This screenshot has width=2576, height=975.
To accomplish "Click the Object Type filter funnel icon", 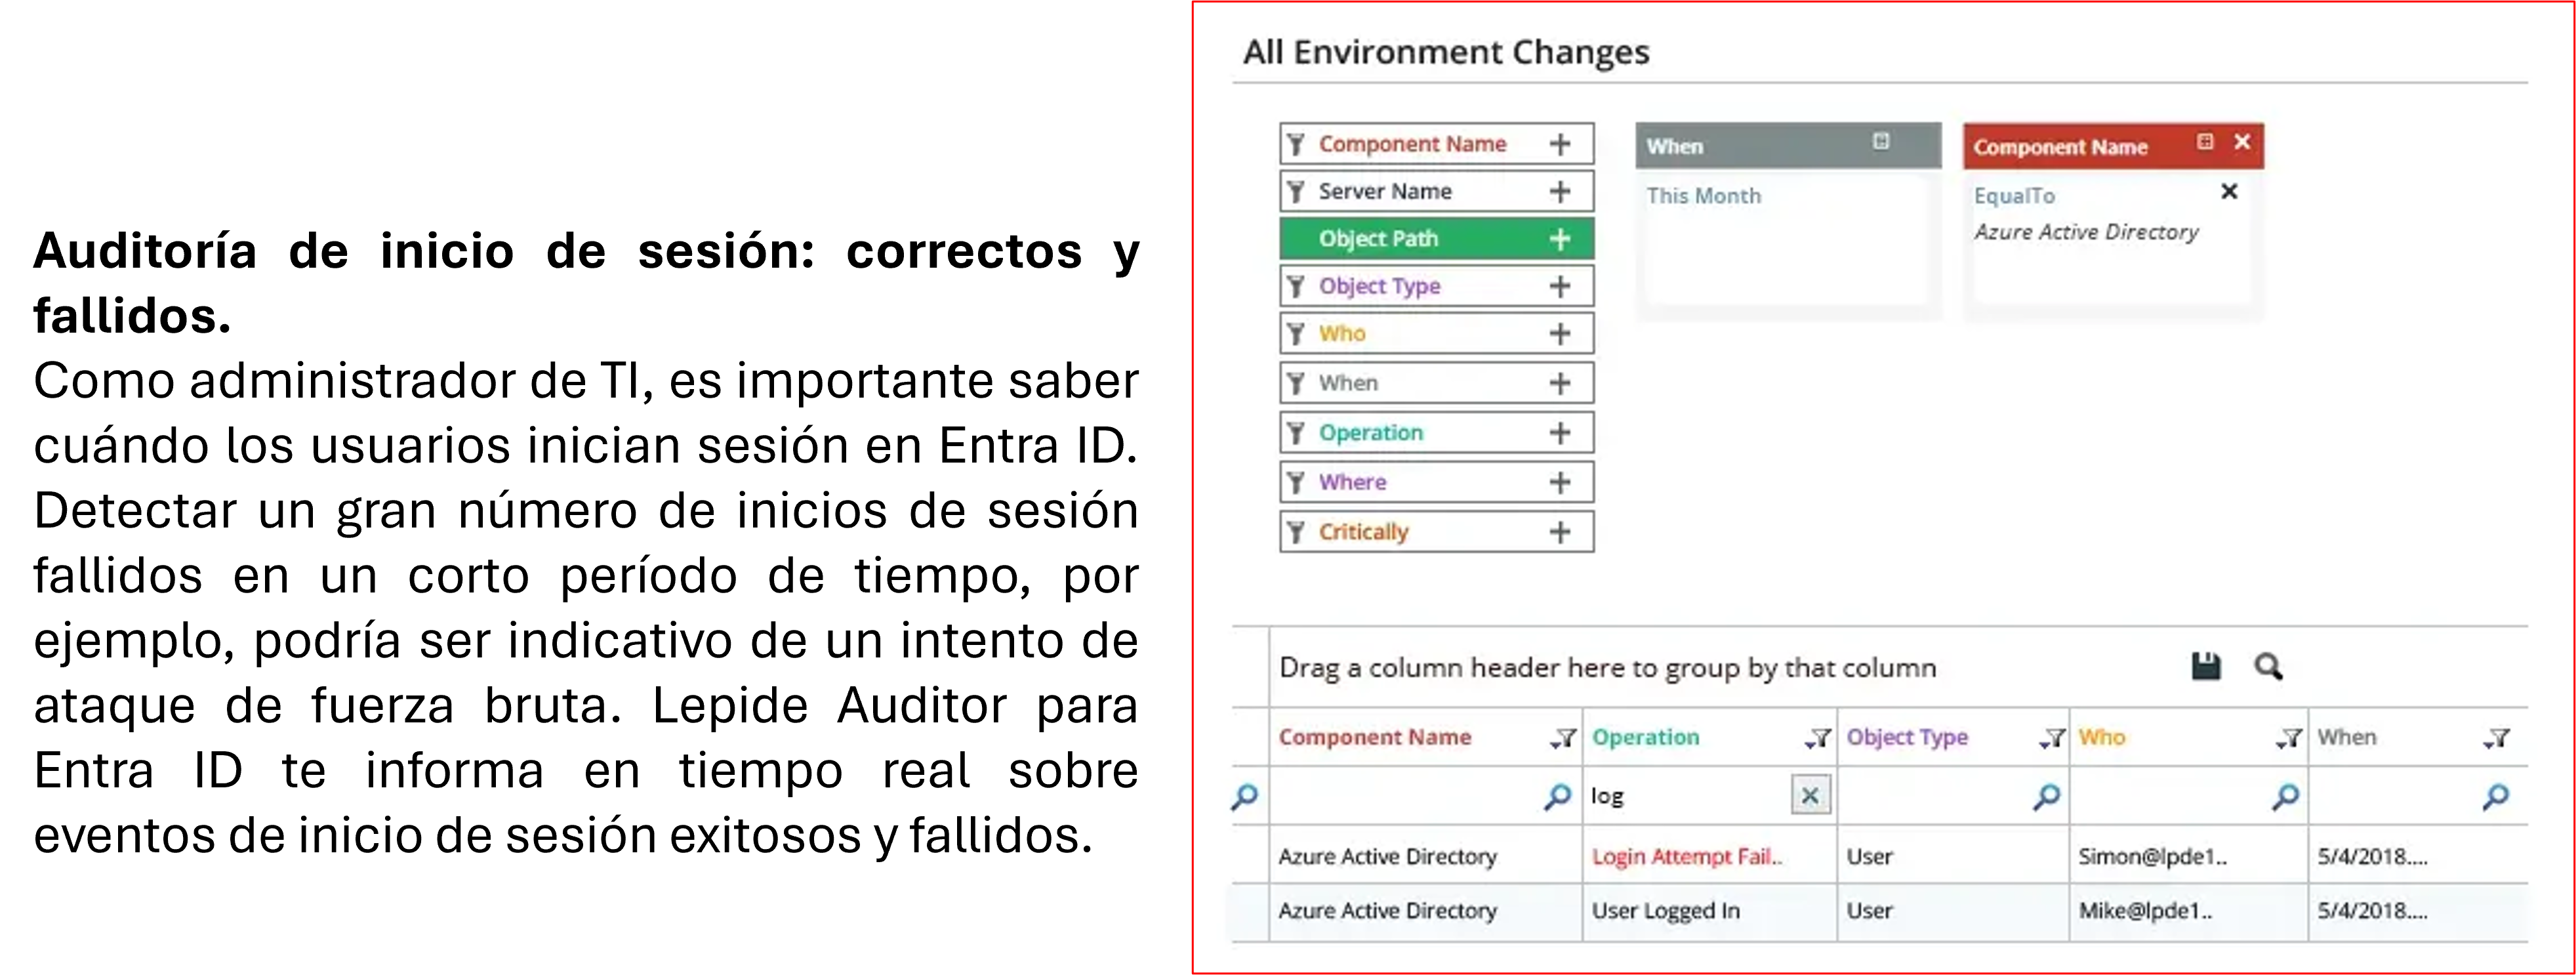I will click(1296, 286).
